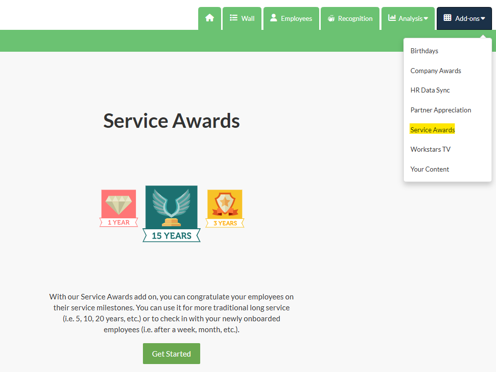The width and height of the screenshot is (496, 372).
Task: Click highlighted Service Awards menu entry
Action: (x=432, y=130)
